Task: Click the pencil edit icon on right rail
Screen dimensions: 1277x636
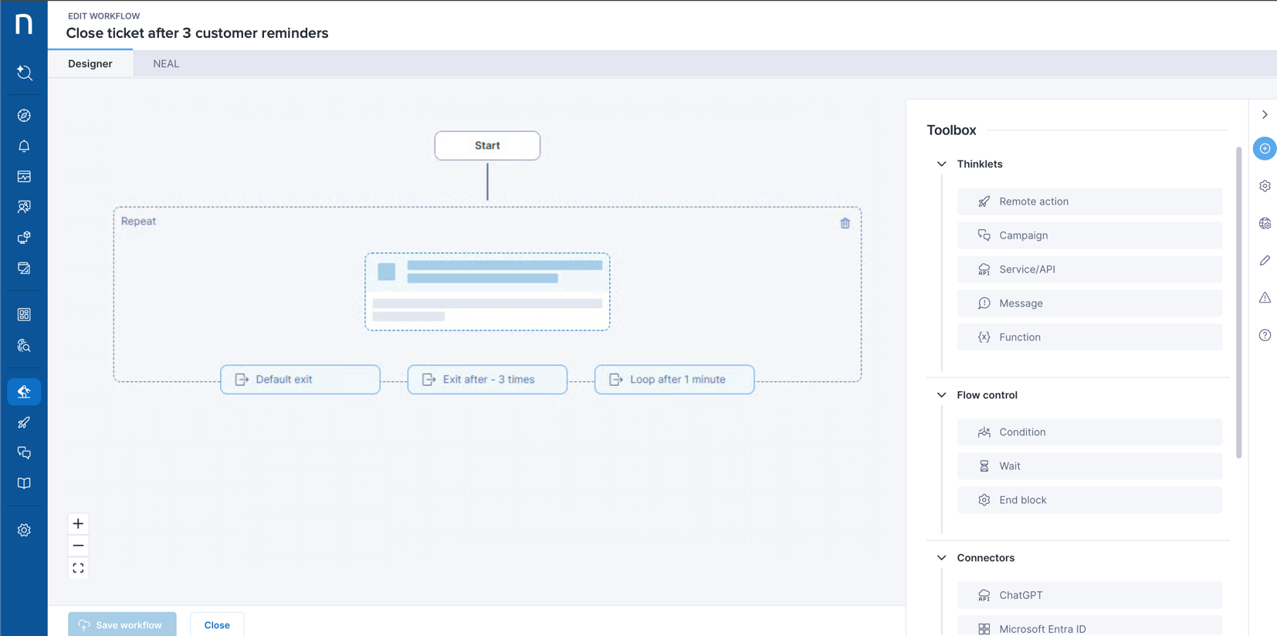Action: pos(1265,261)
